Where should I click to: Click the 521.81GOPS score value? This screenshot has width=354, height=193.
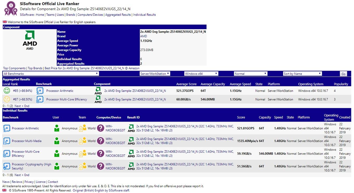(x=246, y=128)
